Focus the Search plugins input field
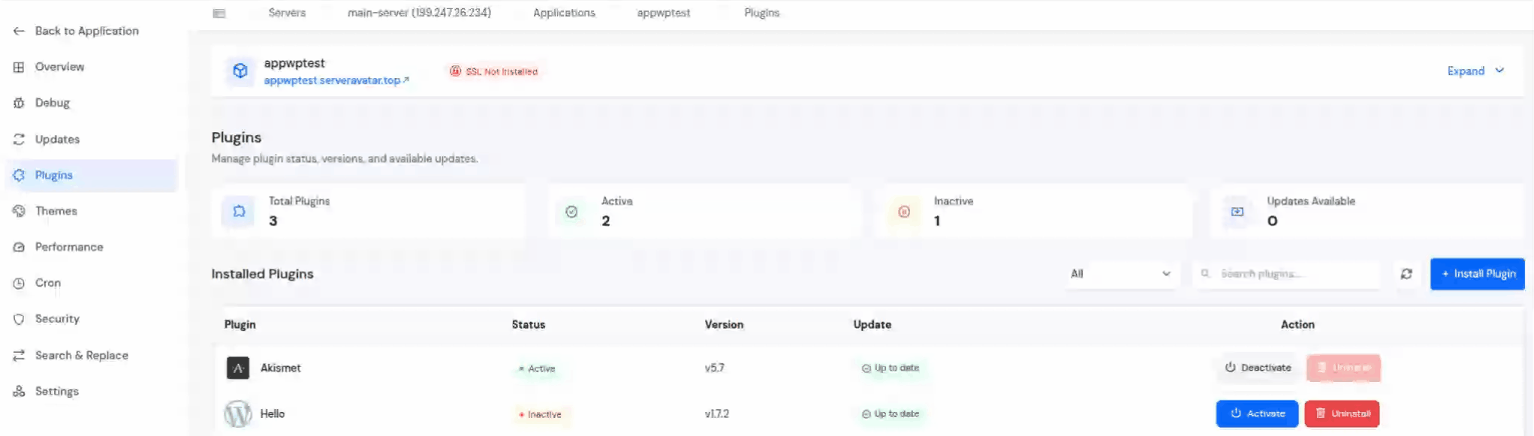Image resolution: width=1534 pixels, height=436 pixels. pyautogui.click(x=1287, y=274)
